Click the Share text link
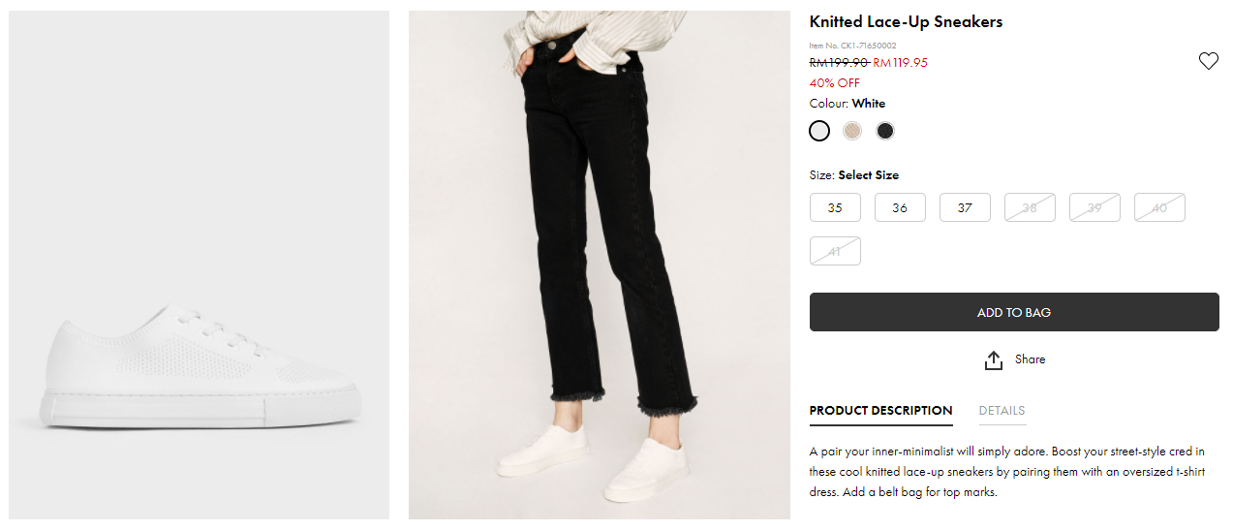The width and height of the screenshot is (1233, 530). pos(1030,359)
